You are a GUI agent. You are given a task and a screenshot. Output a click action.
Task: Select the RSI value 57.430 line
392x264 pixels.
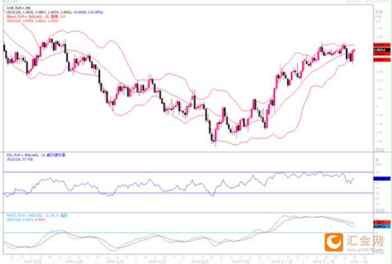coord(20,159)
